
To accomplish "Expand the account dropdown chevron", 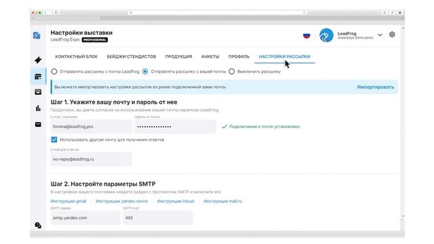I will point(380,35).
